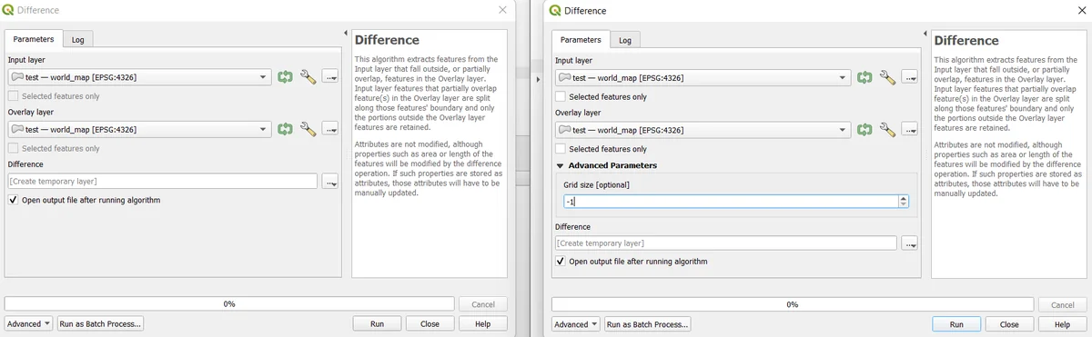Switch to Log tab in right dialog
The height and width of the screenshot is (337, 1092).
click(x=625, y=40)
